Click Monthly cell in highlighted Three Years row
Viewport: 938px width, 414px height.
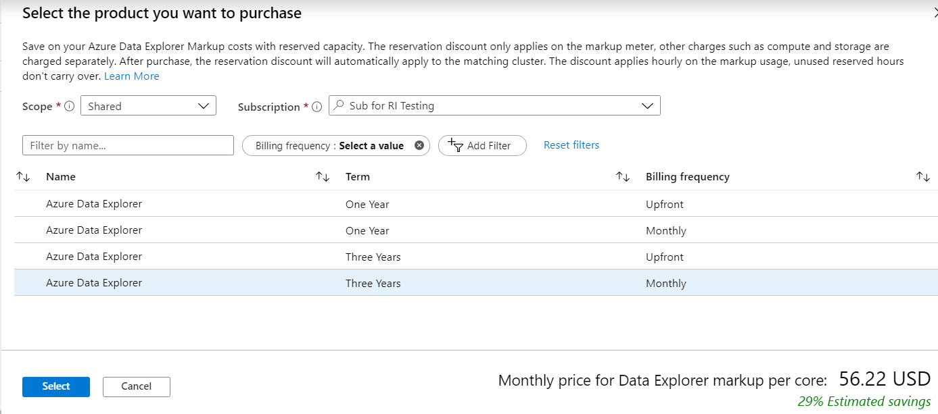click(x=666, y=284)
